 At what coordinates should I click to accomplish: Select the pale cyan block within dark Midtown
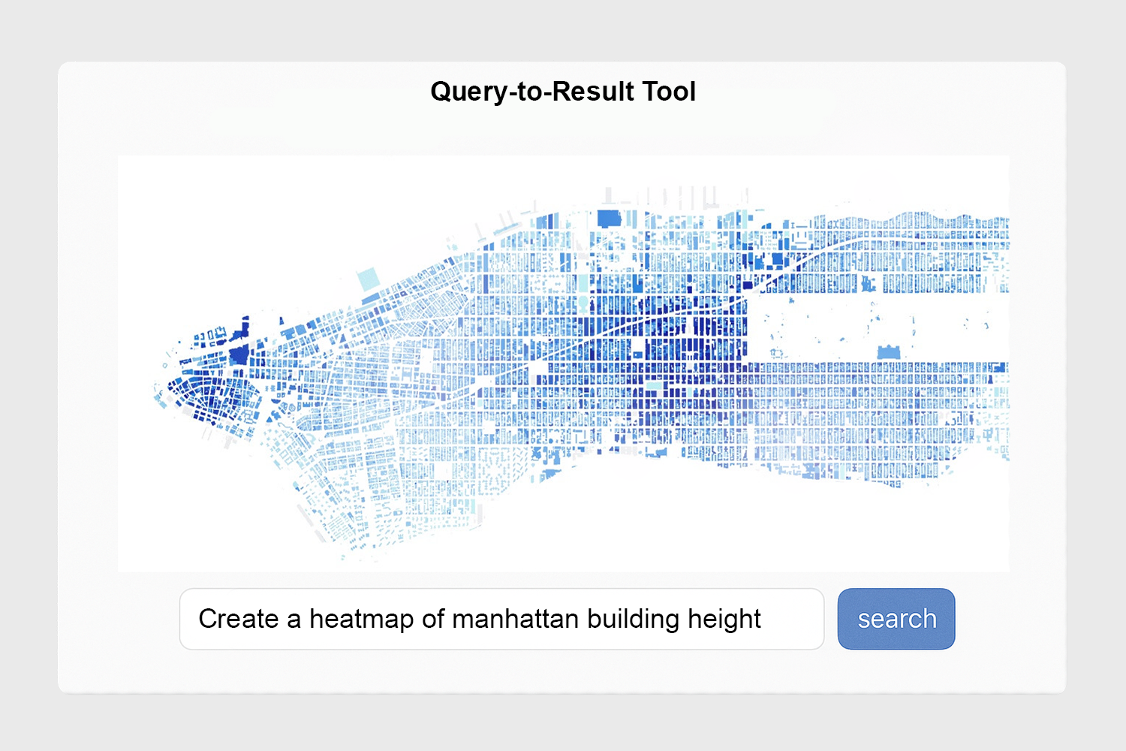655,385
